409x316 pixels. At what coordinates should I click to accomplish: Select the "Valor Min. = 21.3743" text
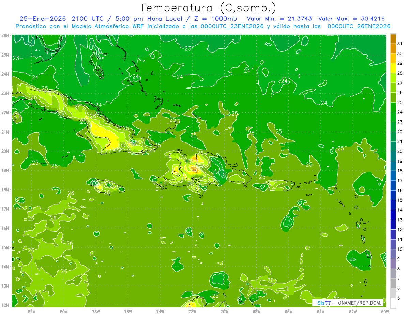coord(280,19)
